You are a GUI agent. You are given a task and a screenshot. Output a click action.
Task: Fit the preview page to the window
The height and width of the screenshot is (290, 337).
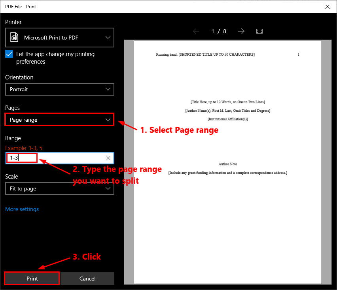pos(259,31)
